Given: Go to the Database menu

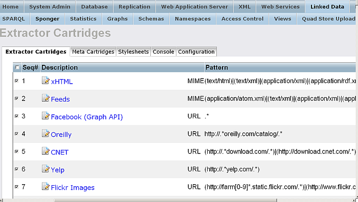Looking at the screenshot, I should click(x=94, y=7).
